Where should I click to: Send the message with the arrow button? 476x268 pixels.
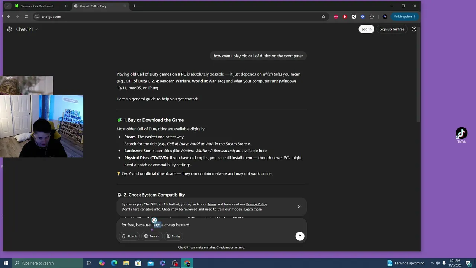point(300,236)
